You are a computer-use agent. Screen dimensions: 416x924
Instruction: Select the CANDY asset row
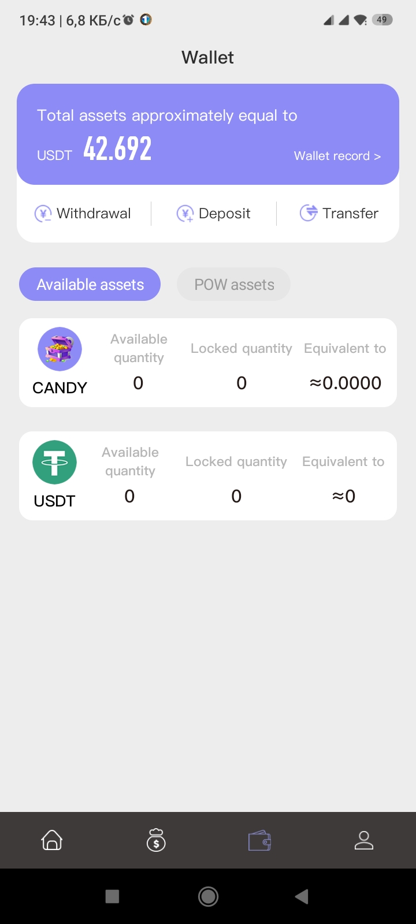point(208,363)
